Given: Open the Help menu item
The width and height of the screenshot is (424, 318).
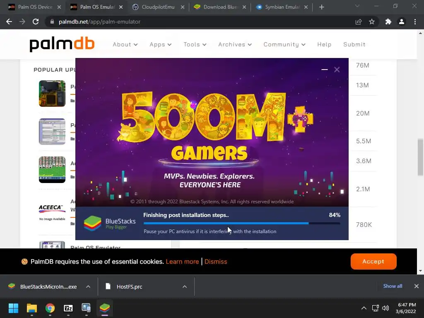Looking at the screenshot, I should (324, 44).
